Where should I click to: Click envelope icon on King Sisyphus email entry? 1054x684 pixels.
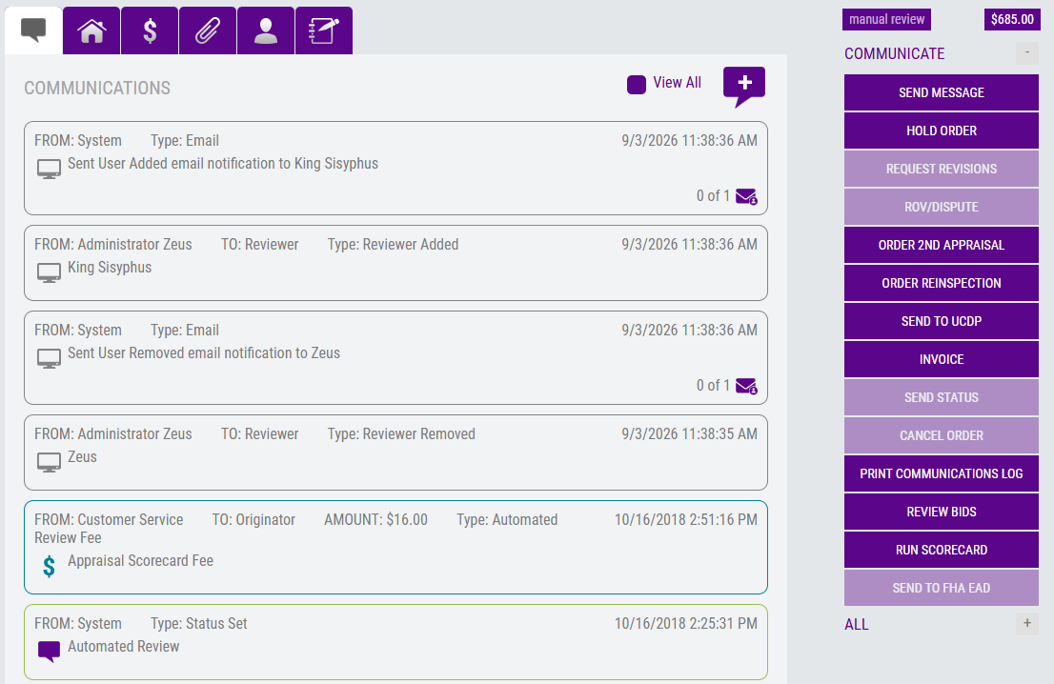pyautogui.click(x=746, y=196)
